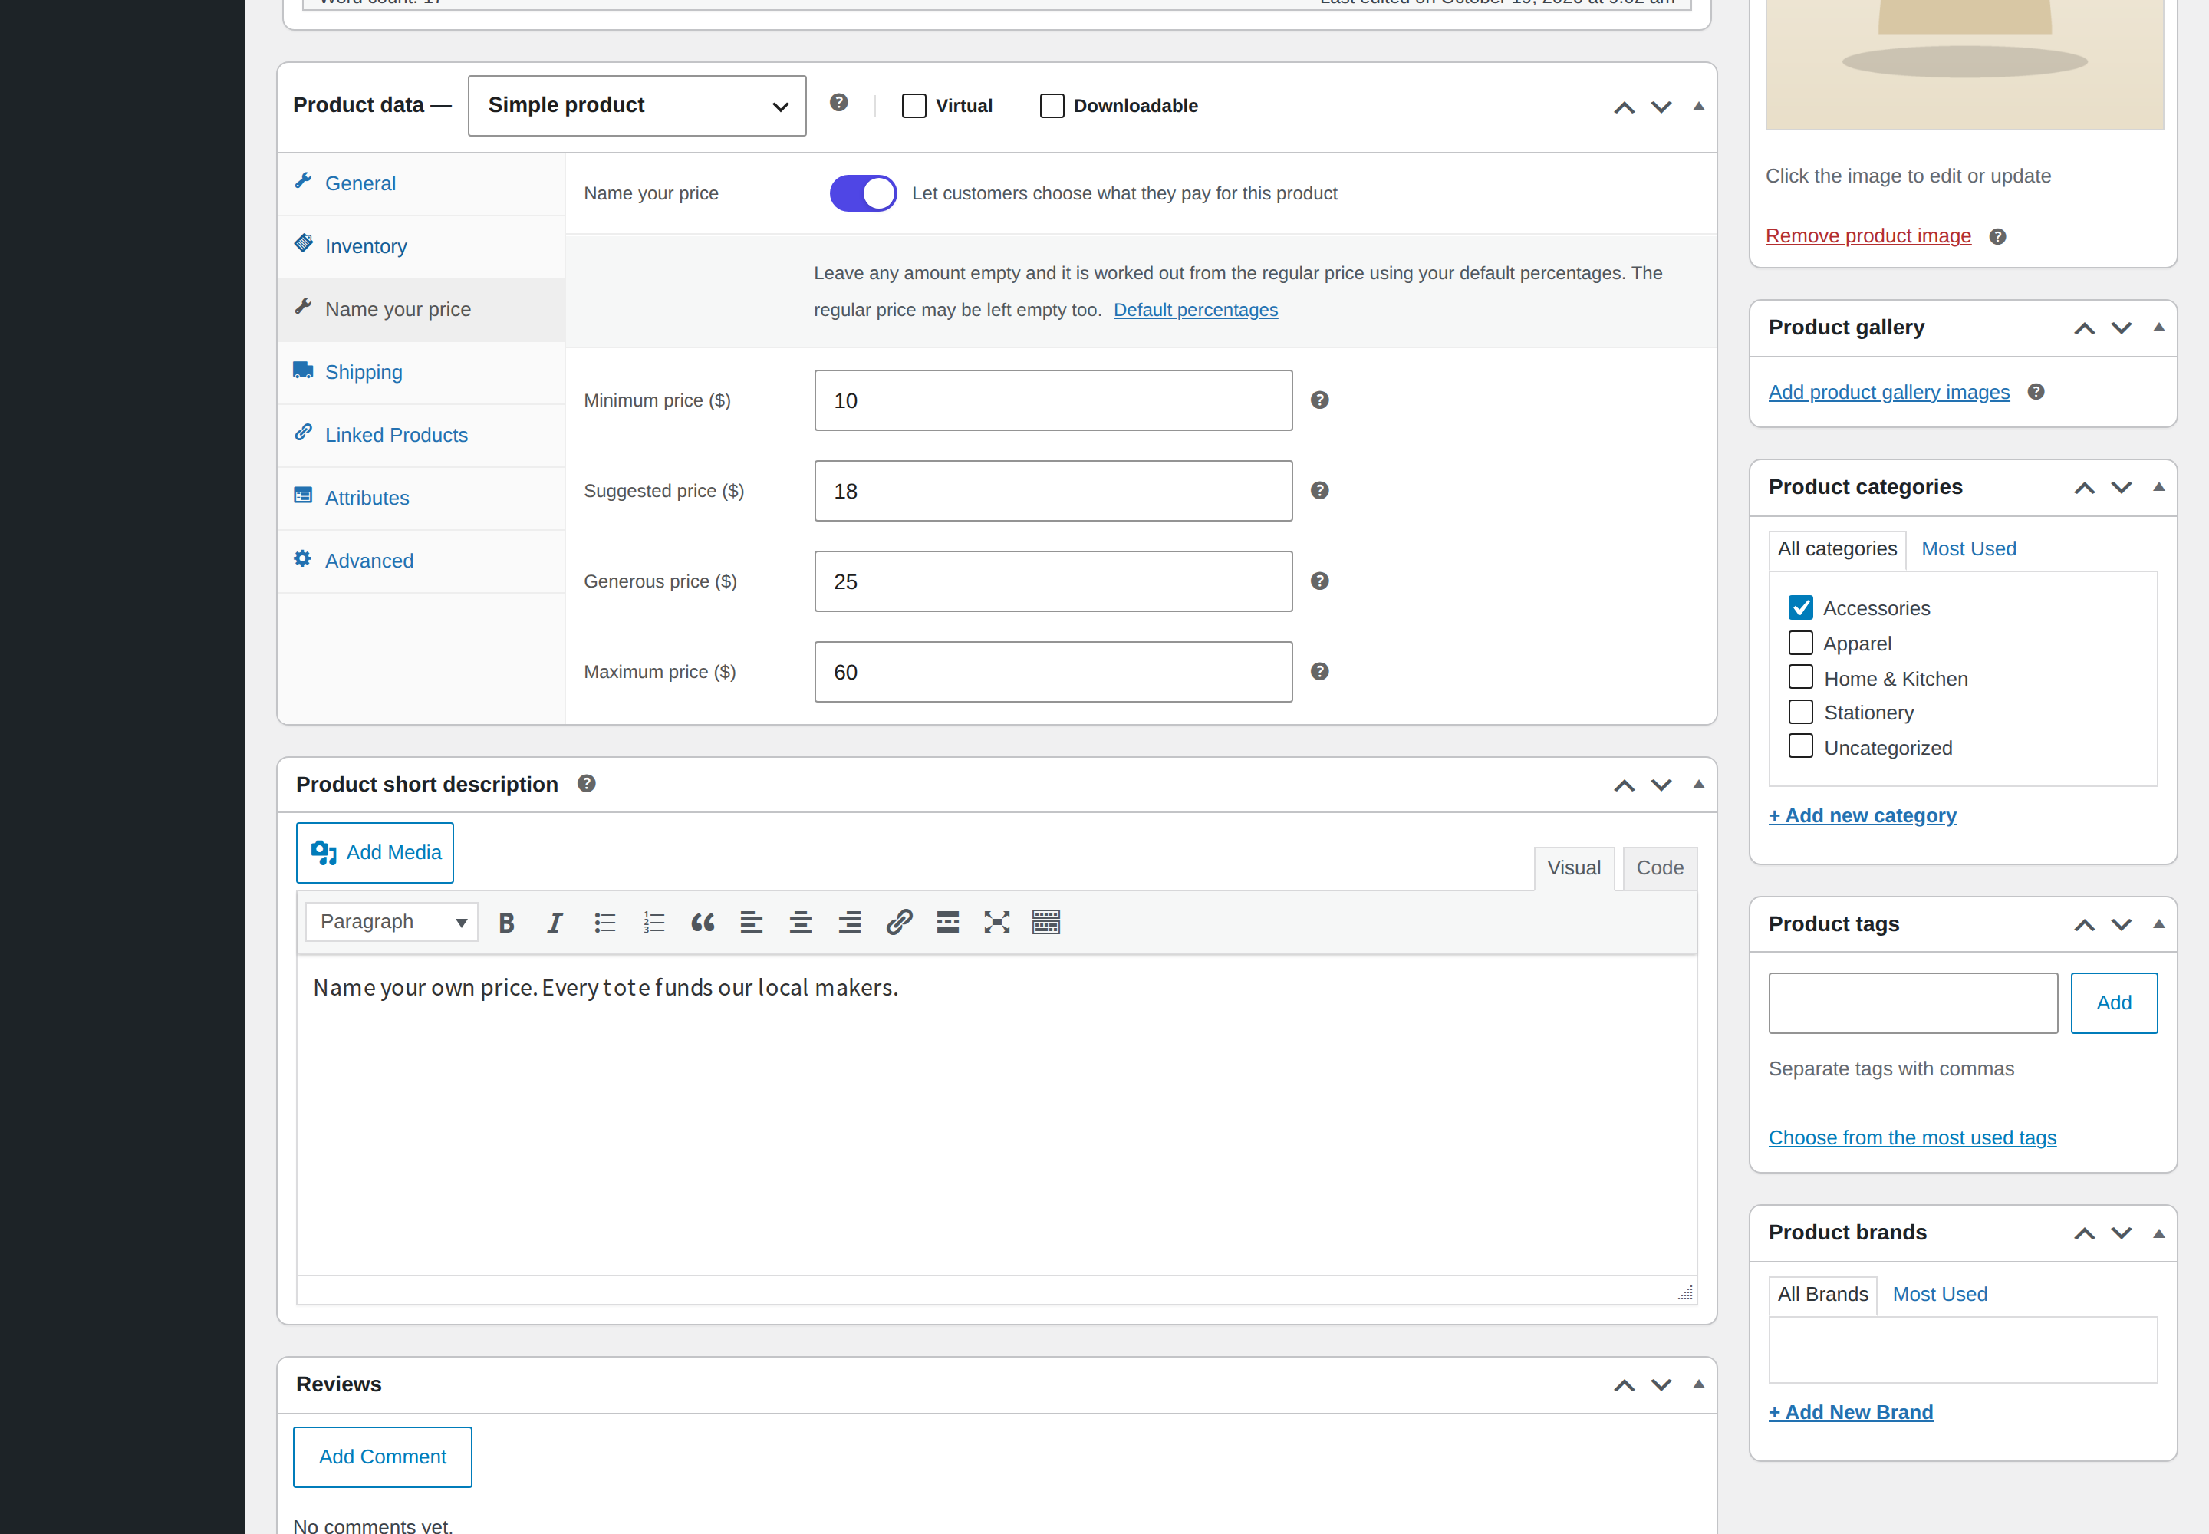Align text left in description editor

(752, 923)
